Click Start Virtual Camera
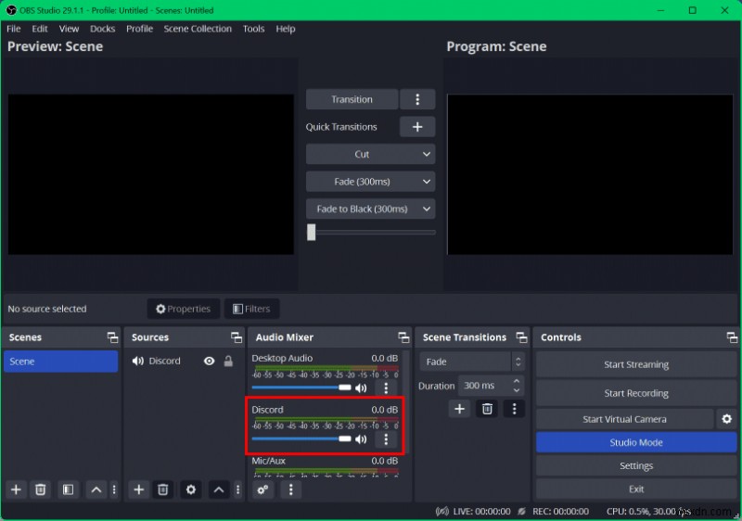The height and width of the screenshot is (521, 742). click(x=624, y=419)
